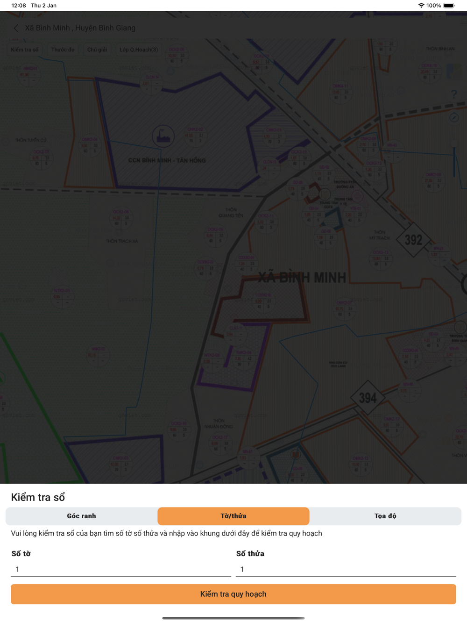Select the Tờ/thửa tab

point(233,516)
